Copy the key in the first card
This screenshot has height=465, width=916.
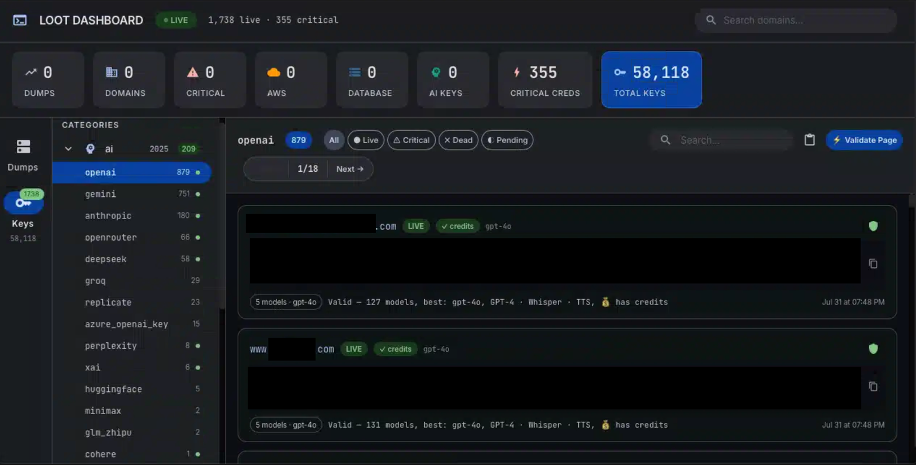point(873,264)
